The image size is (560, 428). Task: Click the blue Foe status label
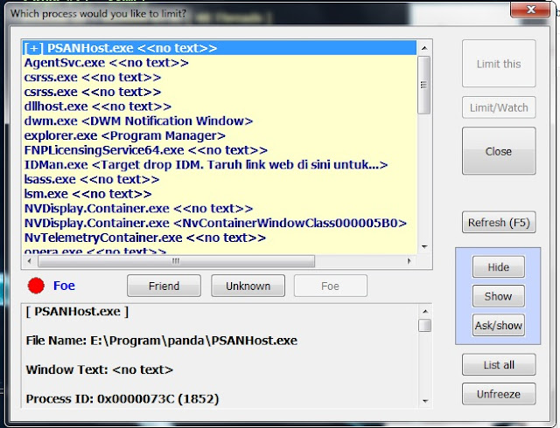(64, 286)
